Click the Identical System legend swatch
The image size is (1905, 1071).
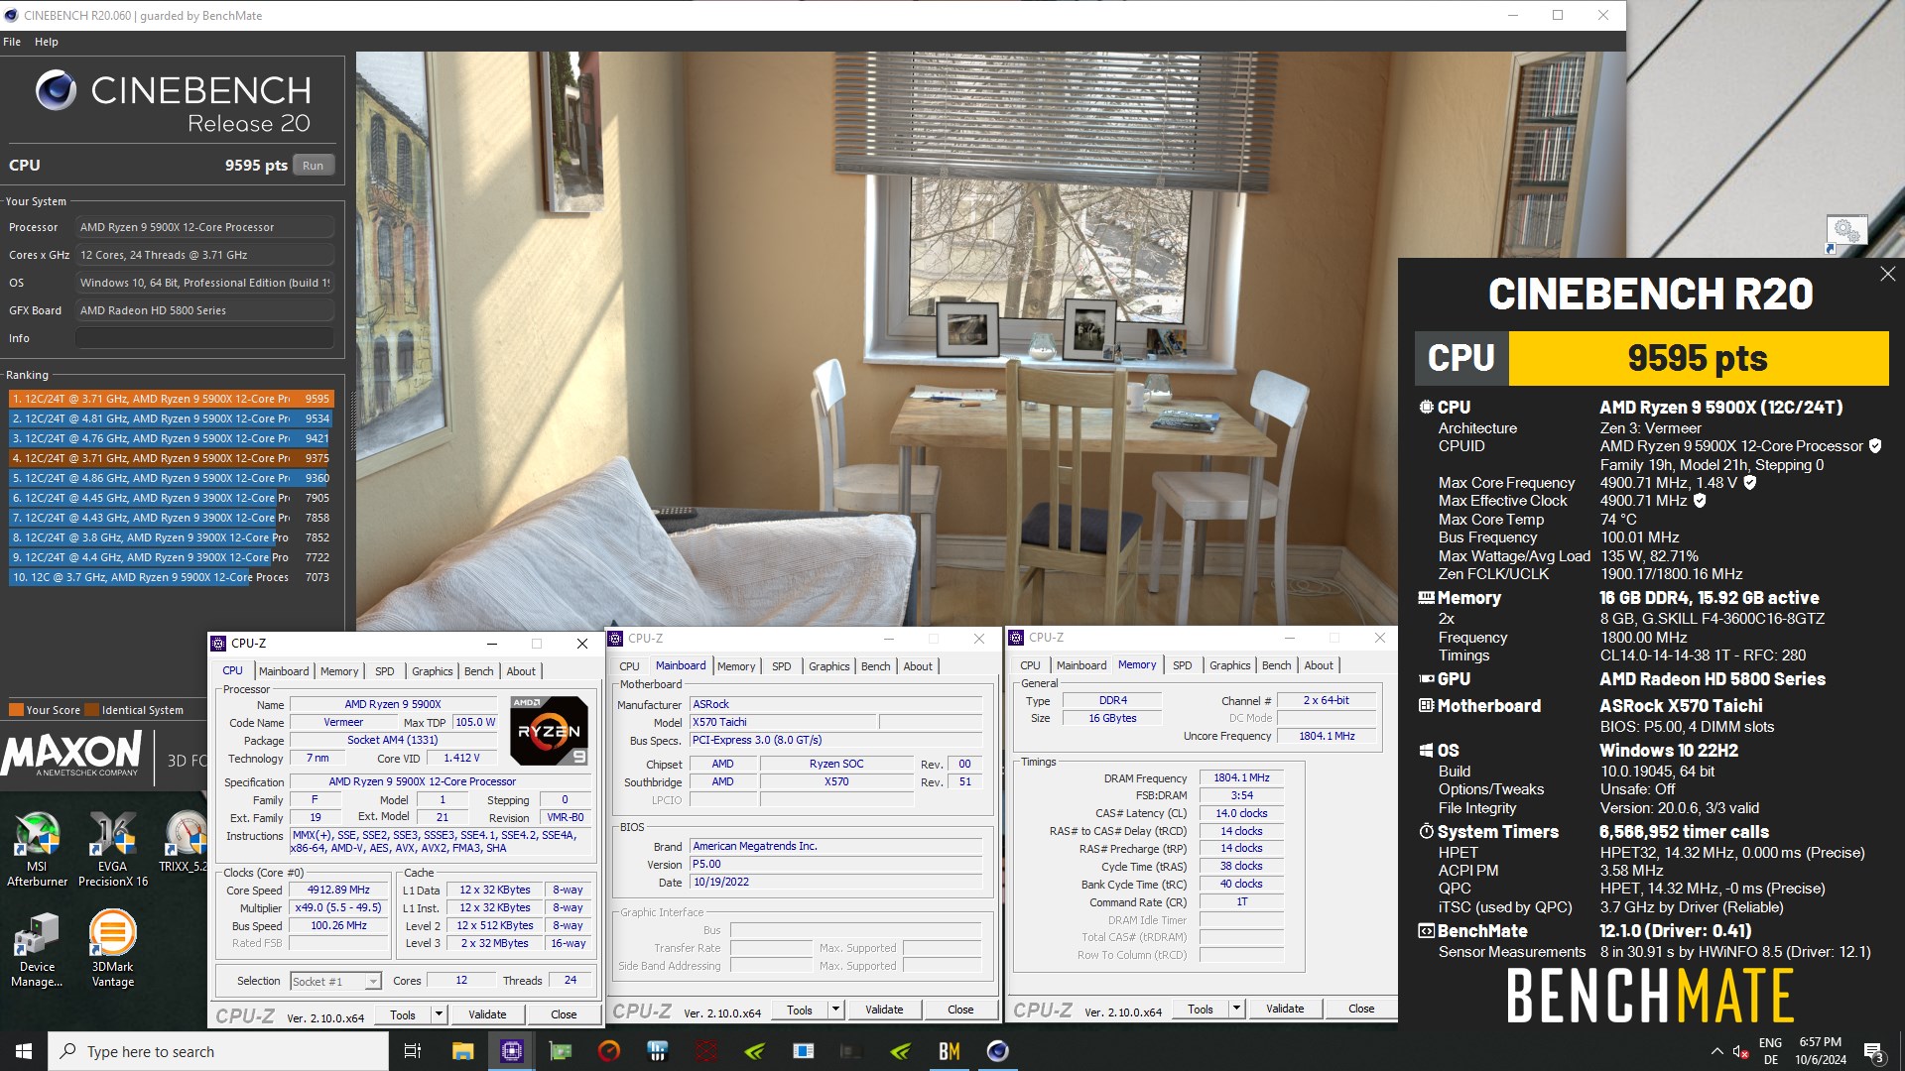[91, 710]
